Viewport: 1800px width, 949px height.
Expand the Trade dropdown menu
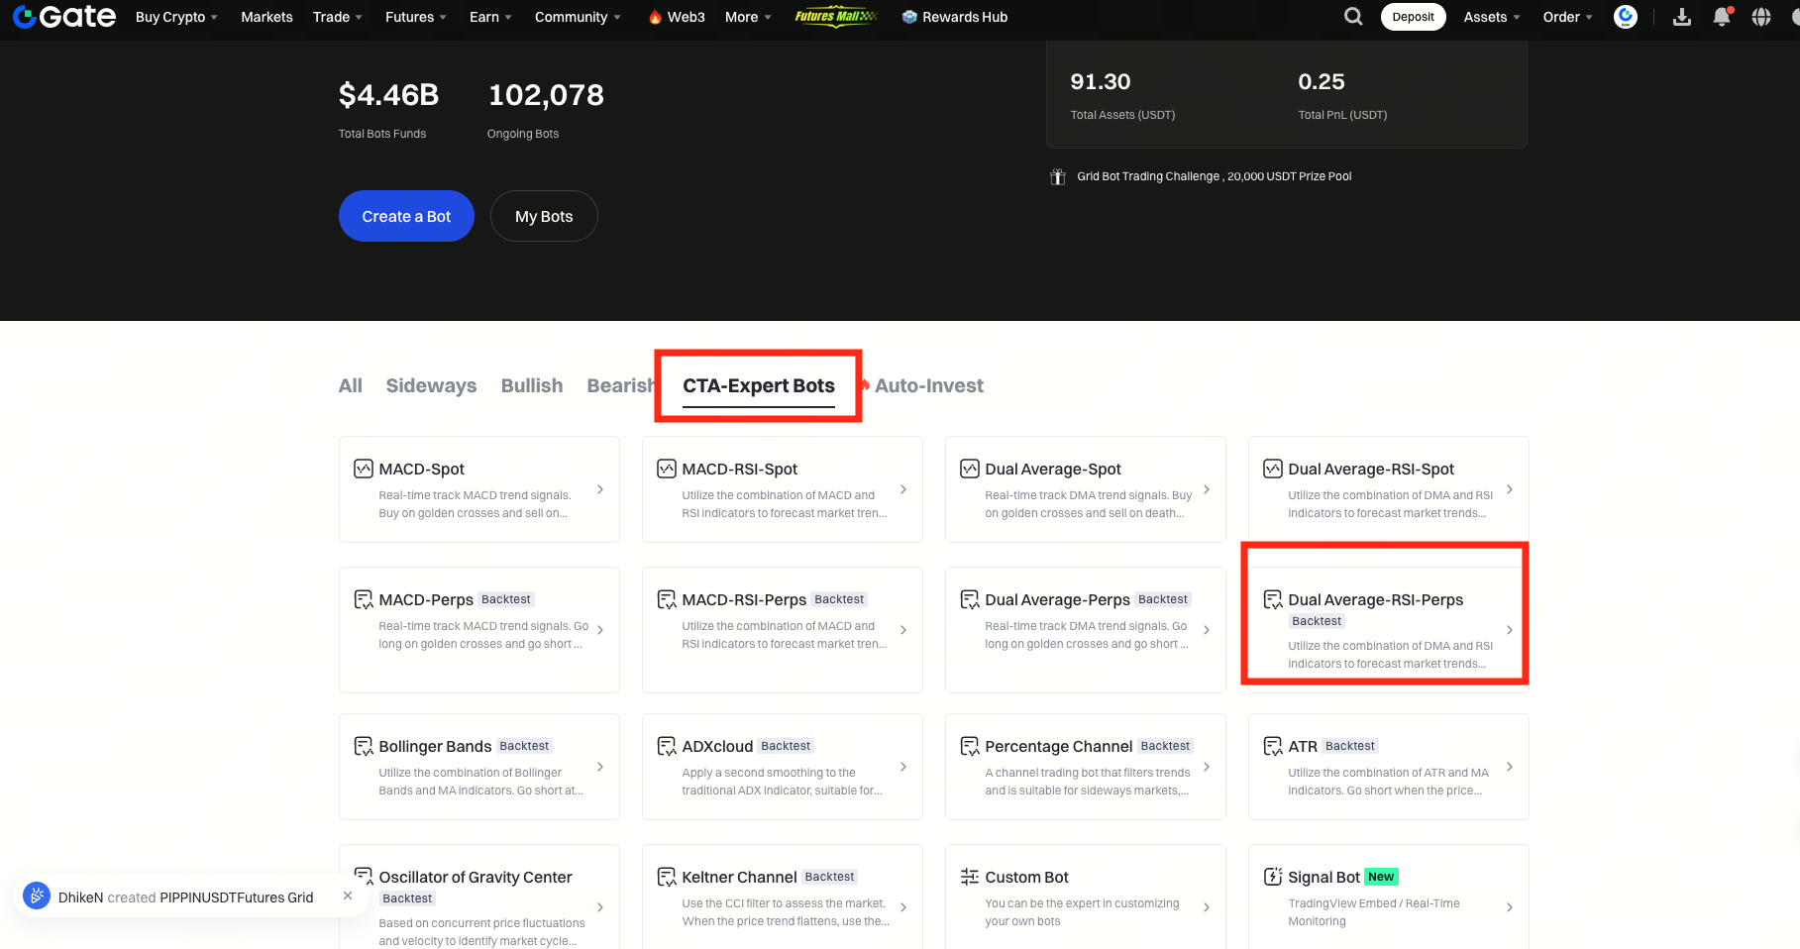[x=337, y=17]
